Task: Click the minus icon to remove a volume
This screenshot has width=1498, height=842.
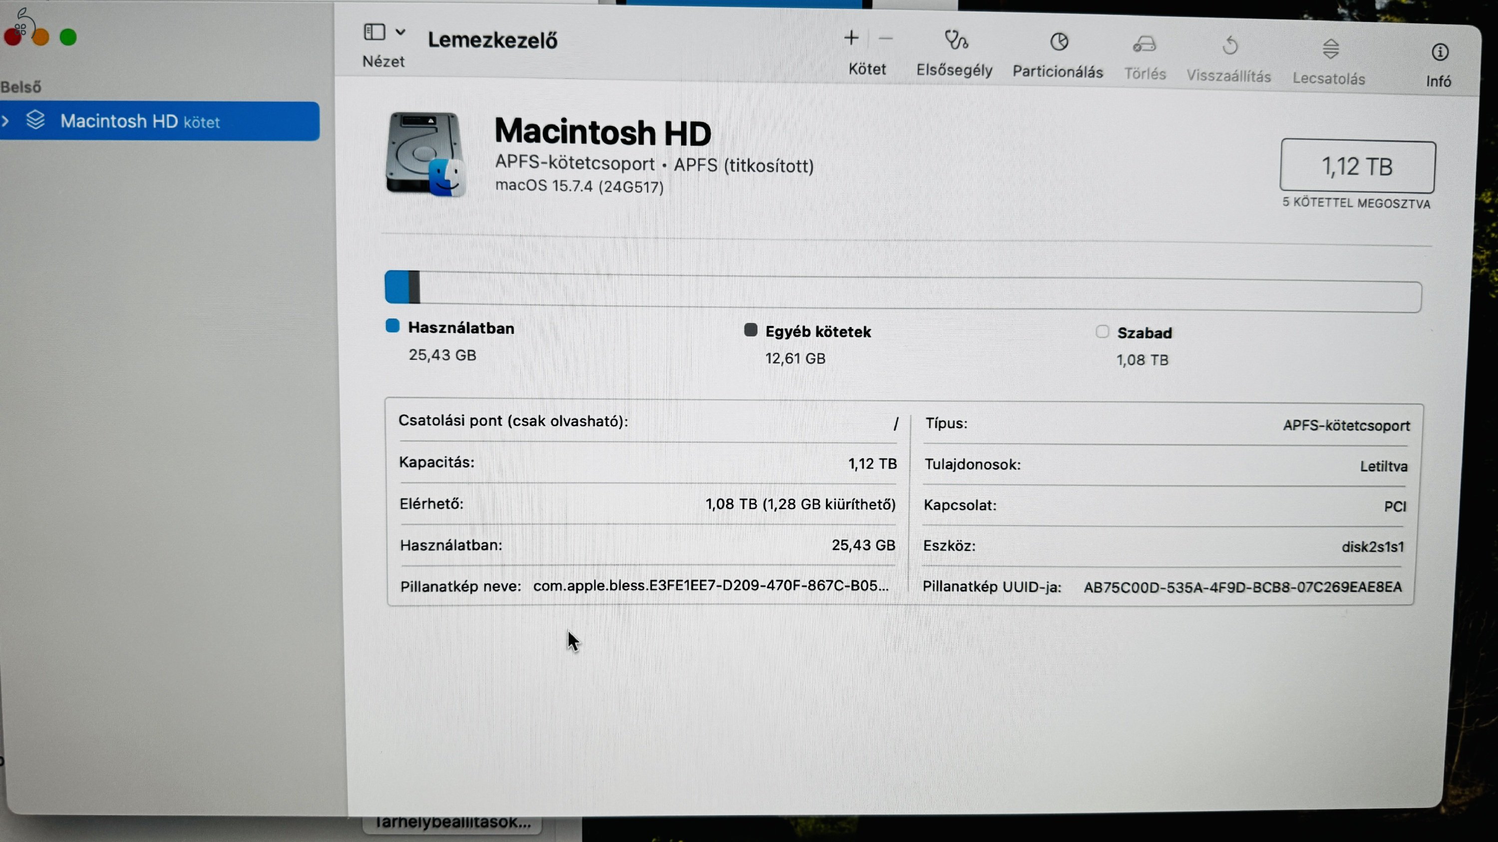Action: (886, 39)
